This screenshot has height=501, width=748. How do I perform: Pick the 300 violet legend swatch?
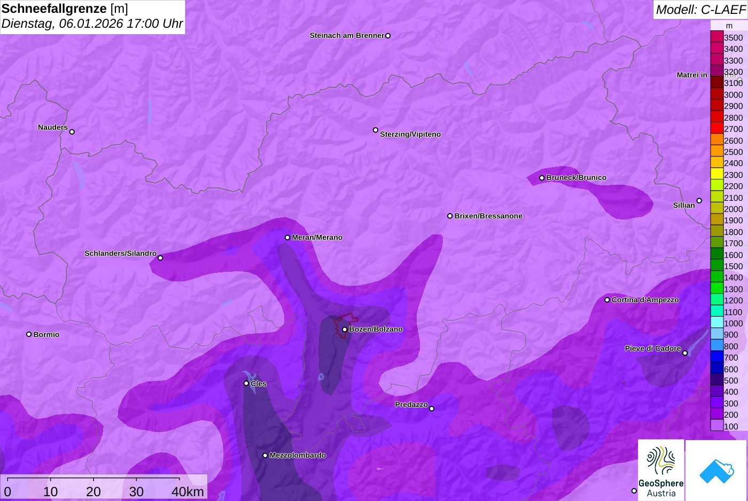pyautogui.click(x=717, y=403)
